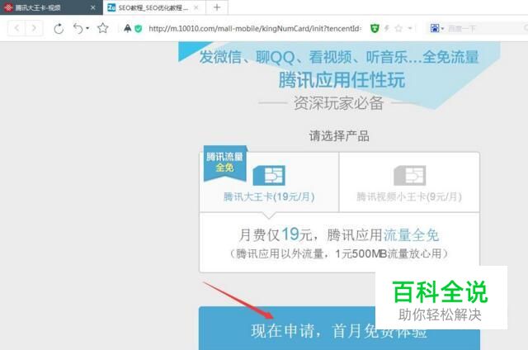Click the 请选择产品 heading text
This screenshot has height=350, width=528.
pyautogui.click(x=339, y=136)
